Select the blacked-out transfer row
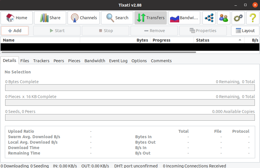260x168 pixels. tap(130, 47)
